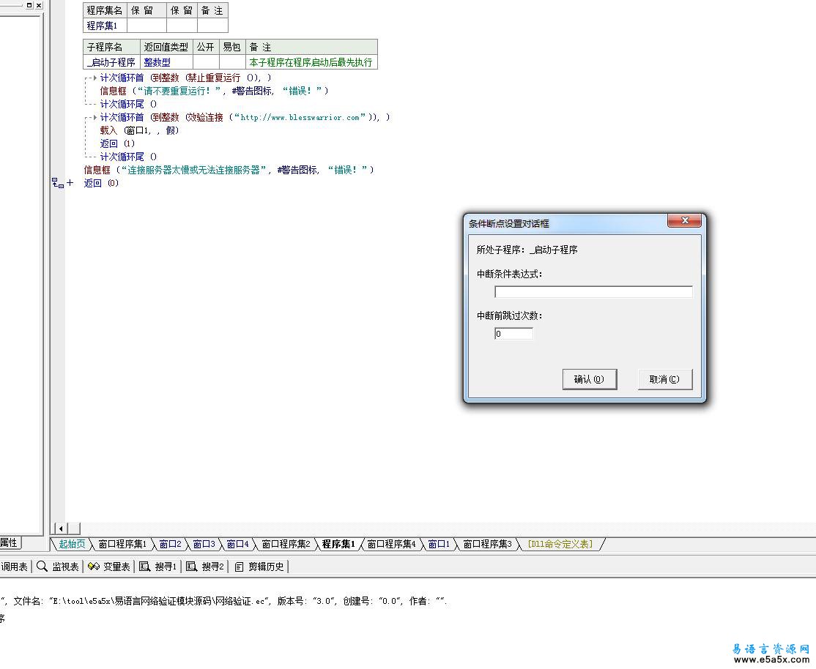Click the tree icon beside 返回 (0)
The height and width of the screenshot is (669, 816).
[57, 183]
